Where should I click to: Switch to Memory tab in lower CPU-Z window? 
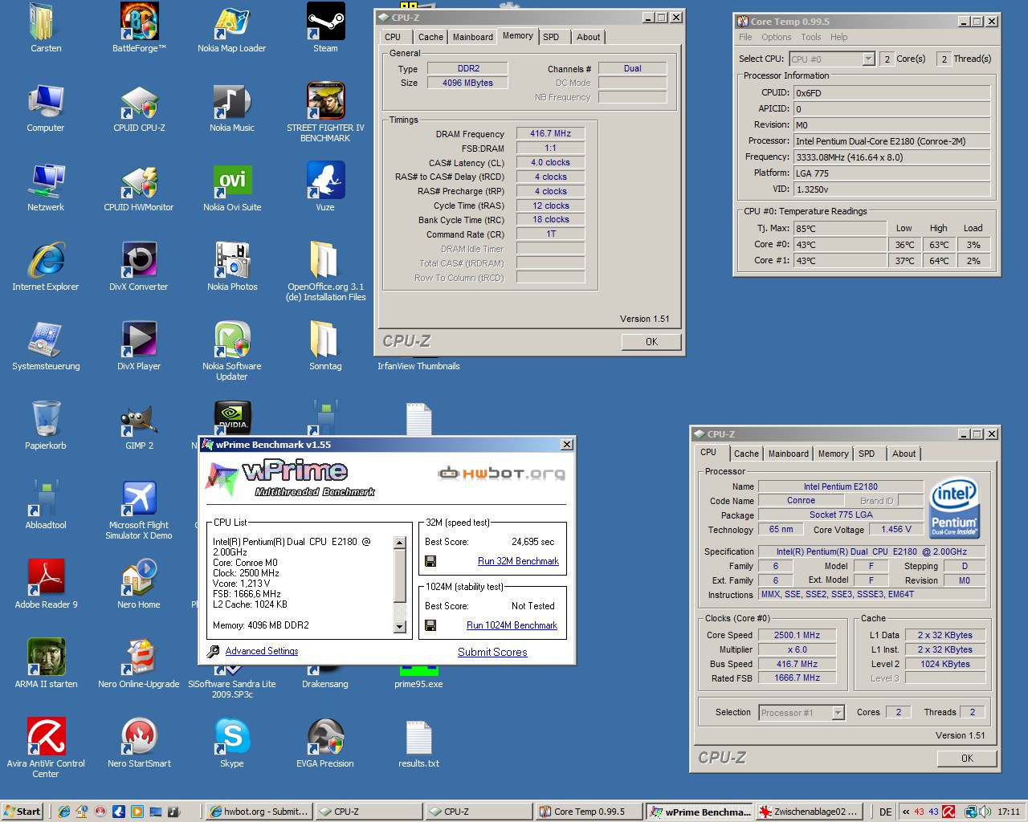pyautogui.click(x=833, y=454)
